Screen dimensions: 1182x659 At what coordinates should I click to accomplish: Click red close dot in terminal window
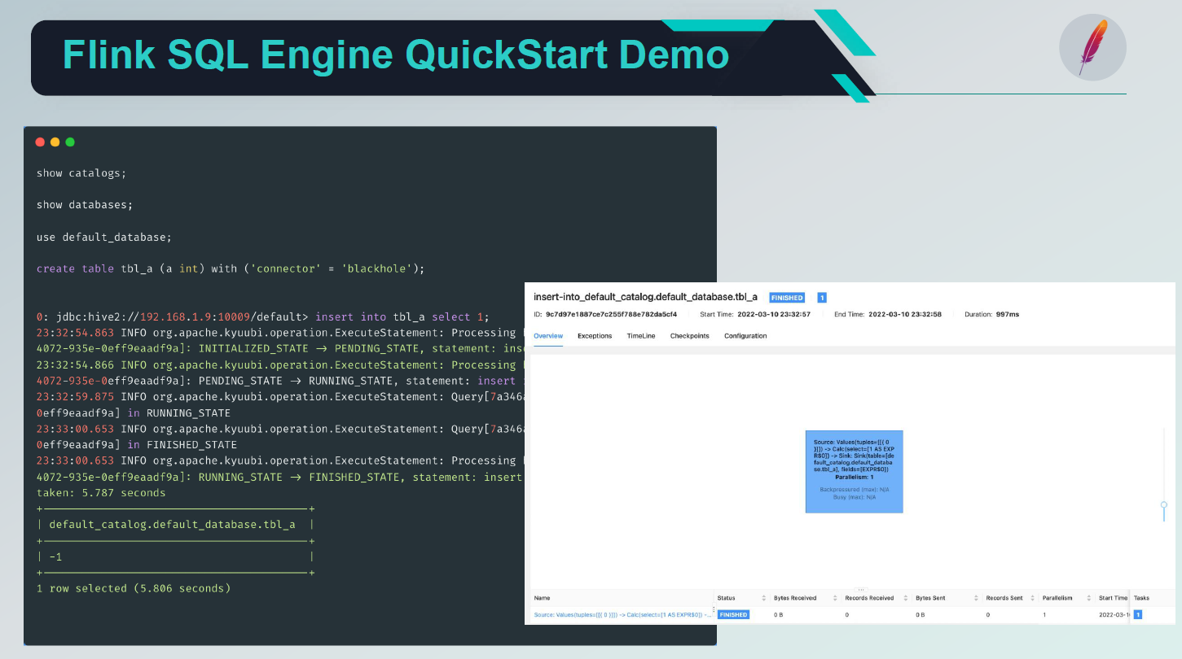(40, 142)
